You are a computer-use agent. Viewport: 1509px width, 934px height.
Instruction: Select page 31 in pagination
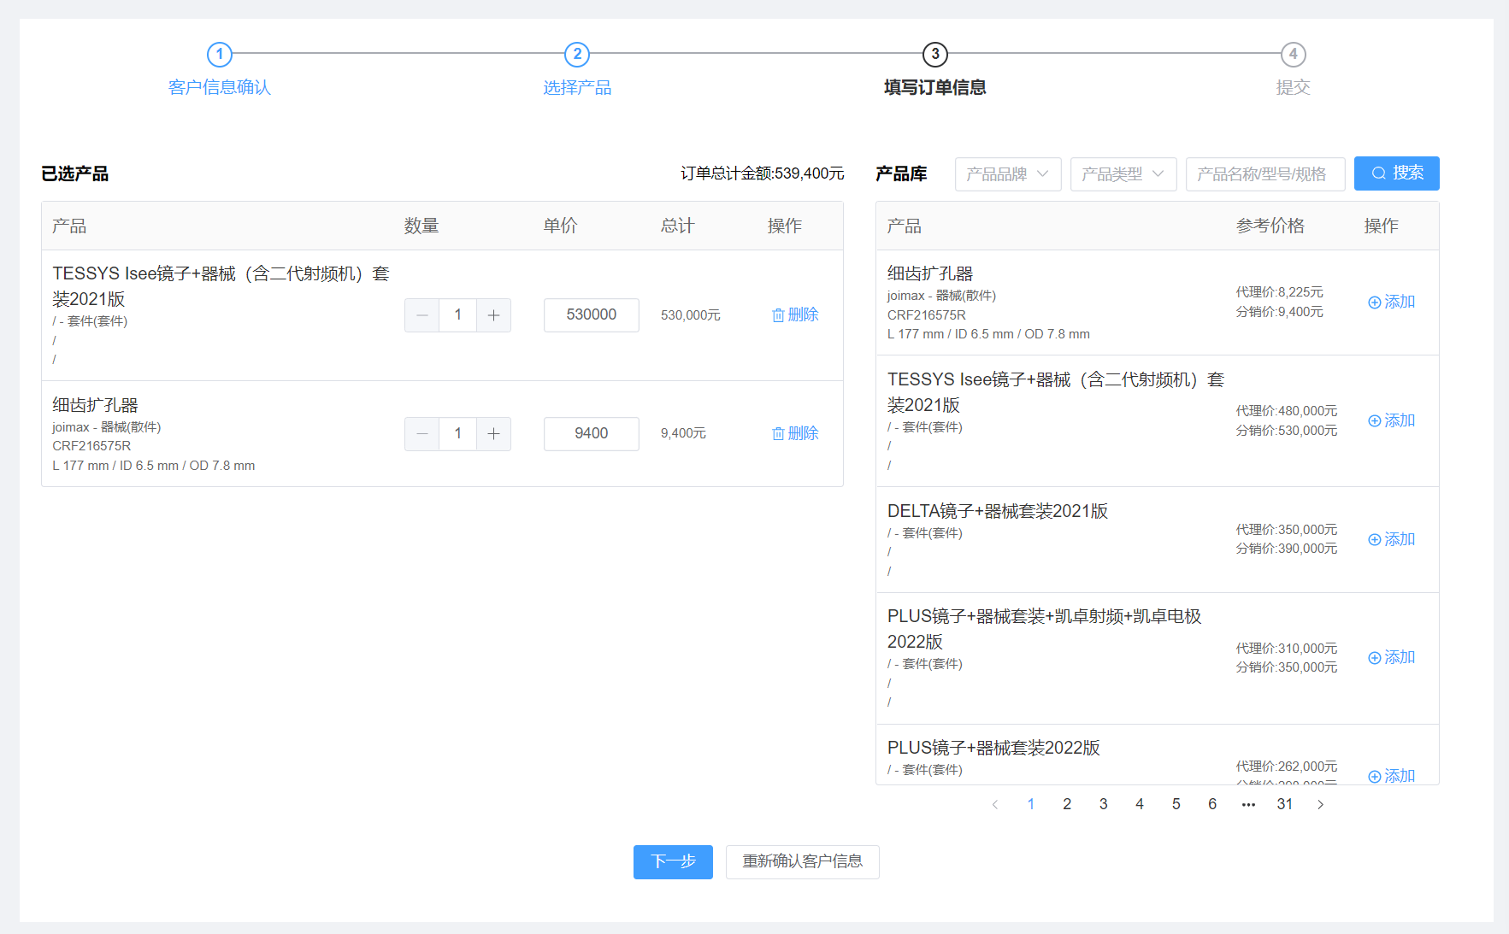(x=1285, y=805)
